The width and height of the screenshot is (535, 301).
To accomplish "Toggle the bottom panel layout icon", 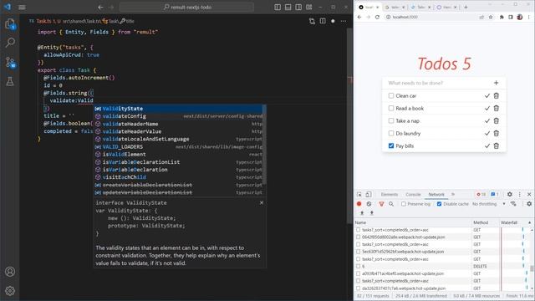I will point(288,8).
